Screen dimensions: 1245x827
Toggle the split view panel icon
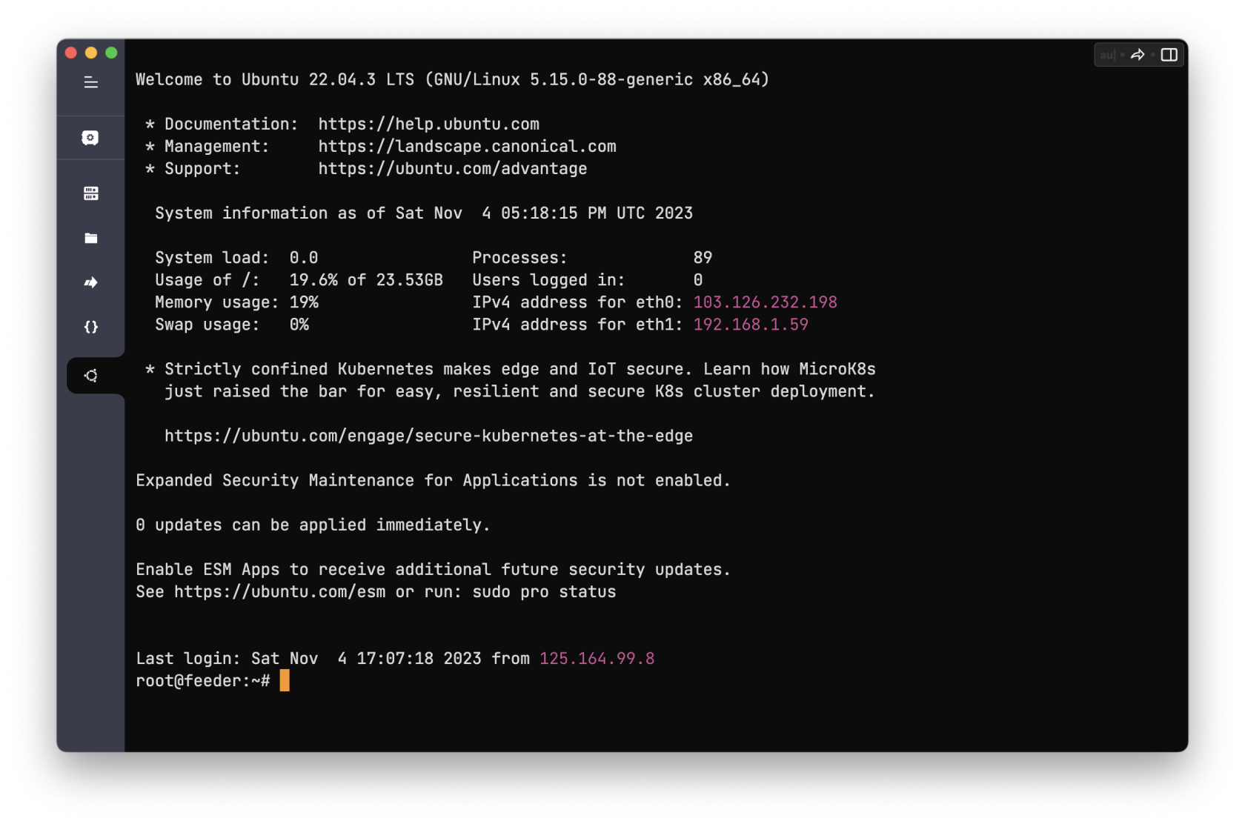click(x=1169, y=55)
